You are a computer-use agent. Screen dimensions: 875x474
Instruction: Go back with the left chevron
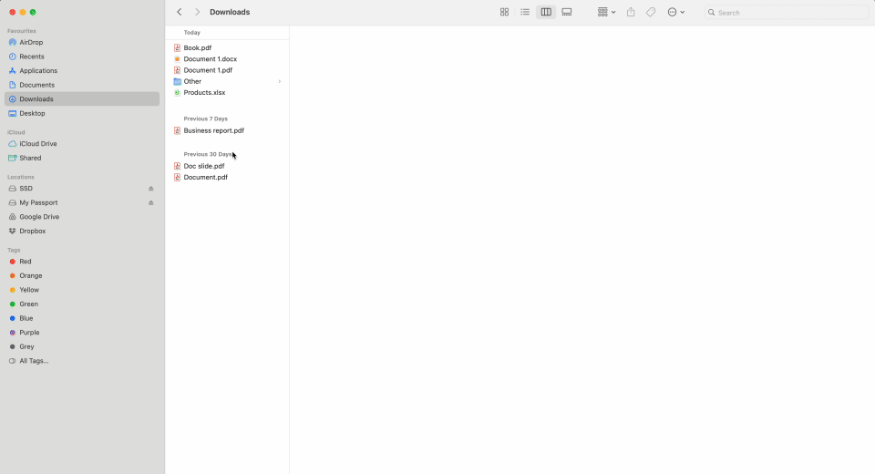(x=180, y=12)
